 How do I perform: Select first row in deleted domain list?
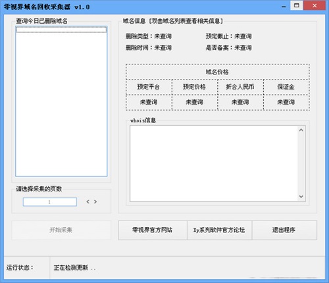61,30
